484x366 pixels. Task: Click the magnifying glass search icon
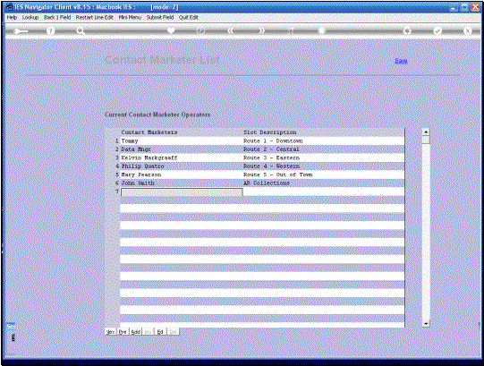click(x=81, y=31)
